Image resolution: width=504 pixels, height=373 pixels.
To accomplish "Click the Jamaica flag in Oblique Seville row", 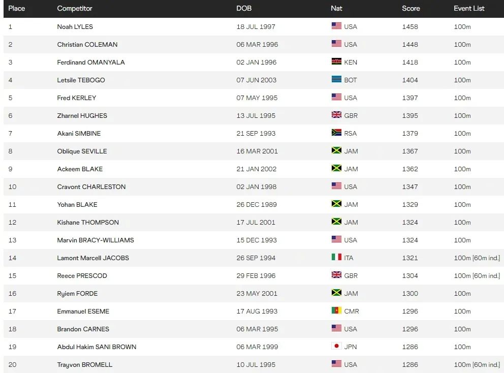I will tap(336, 151).
